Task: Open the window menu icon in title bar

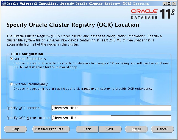Action: [x=3, y=4]
